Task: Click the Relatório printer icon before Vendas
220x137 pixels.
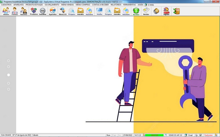Action: (x=89, y=11)
